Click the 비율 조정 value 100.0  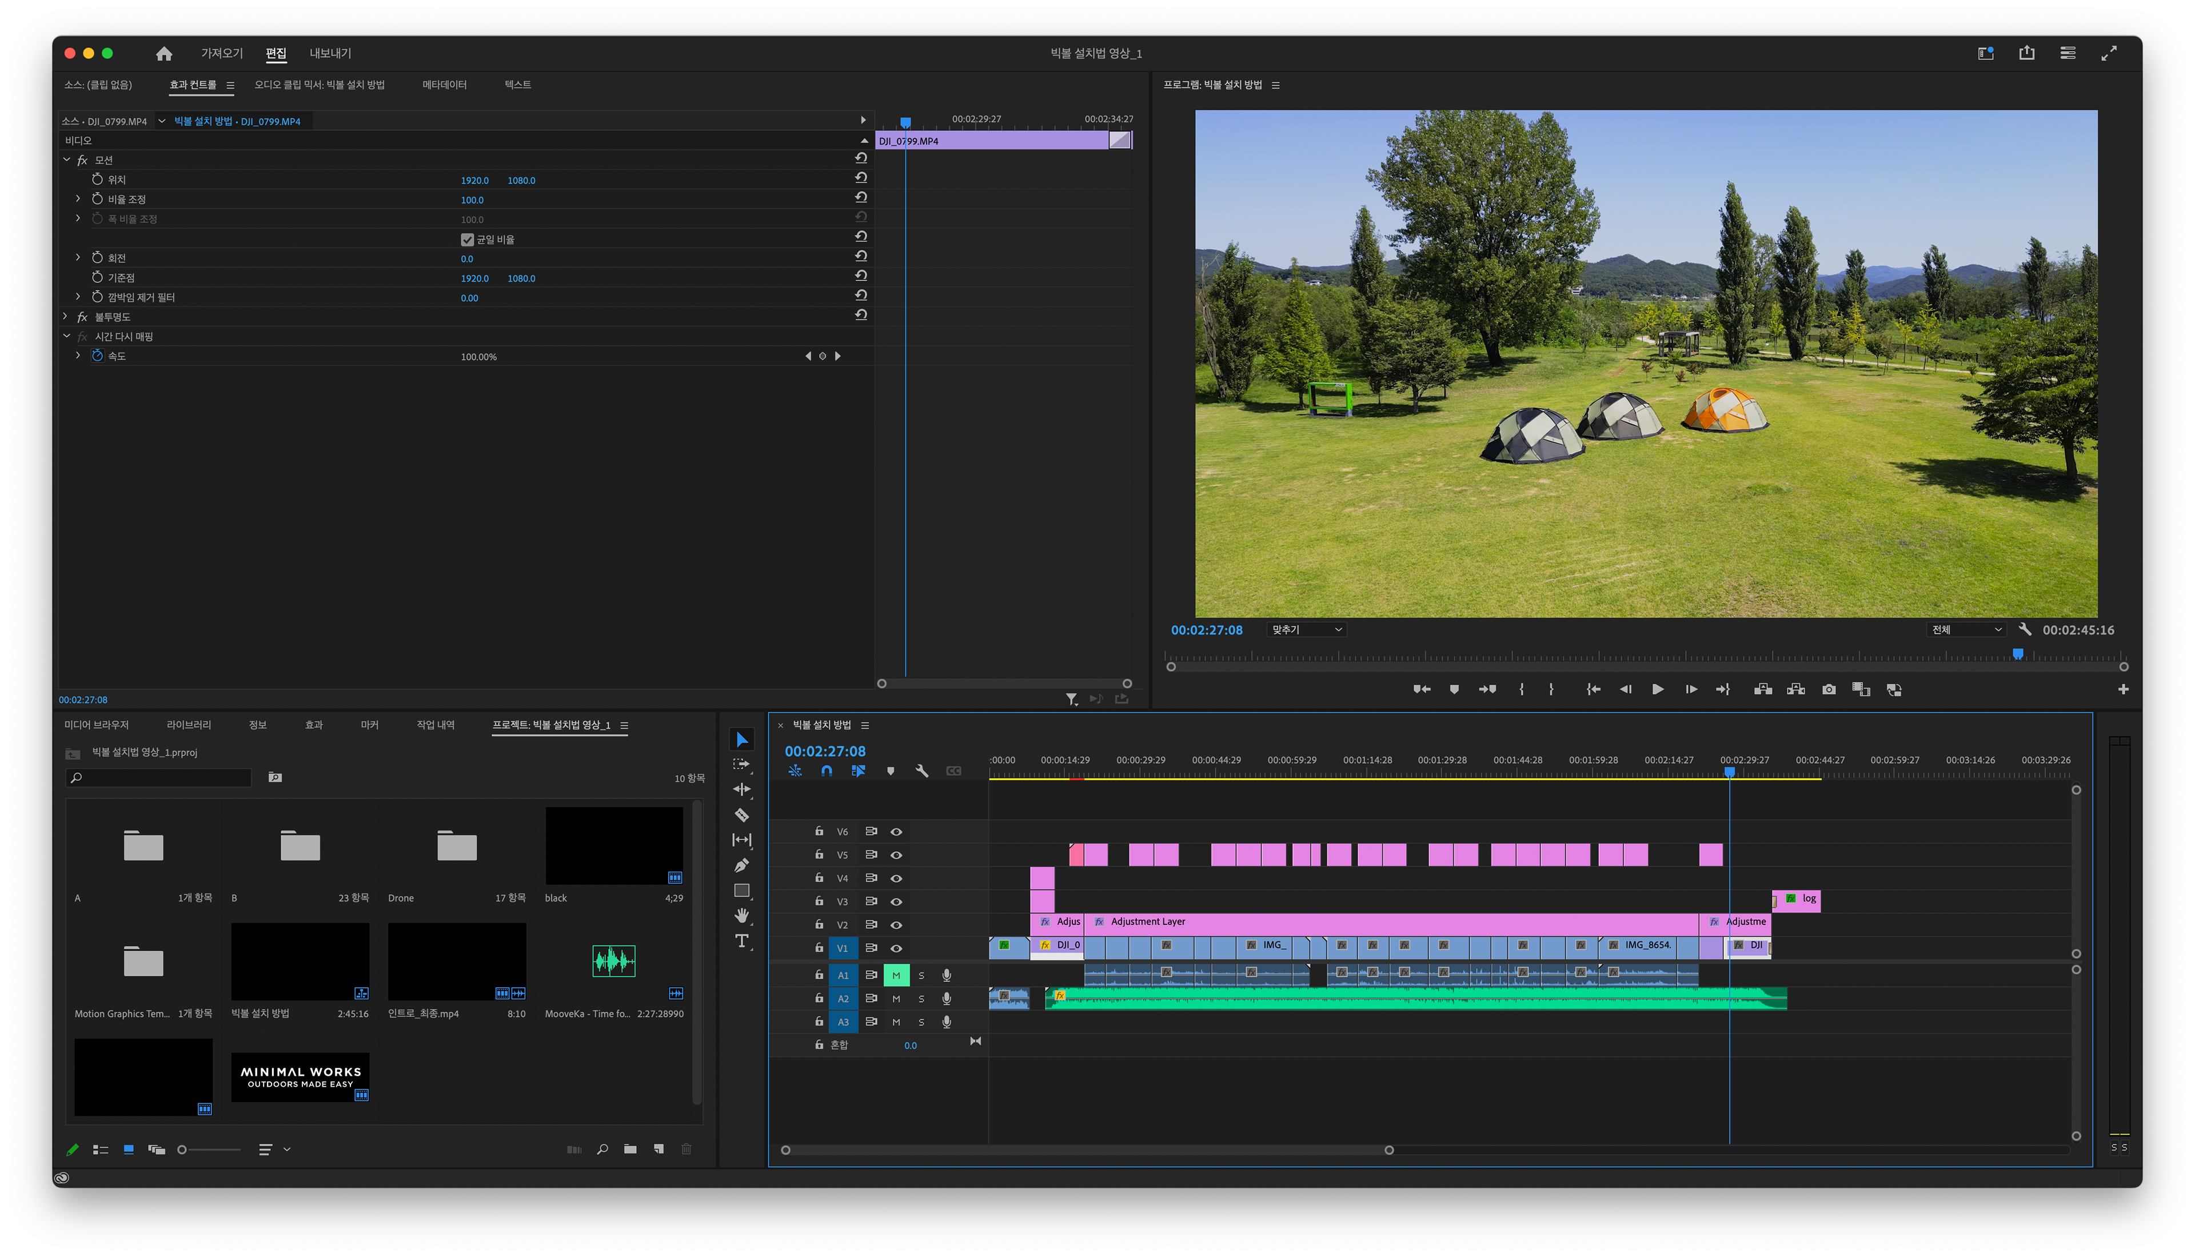point(471,200)
